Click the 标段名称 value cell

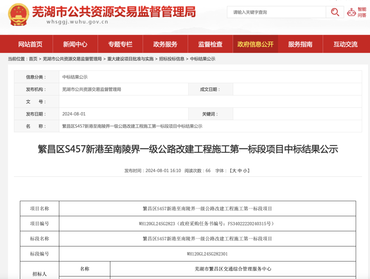point(207,239)
